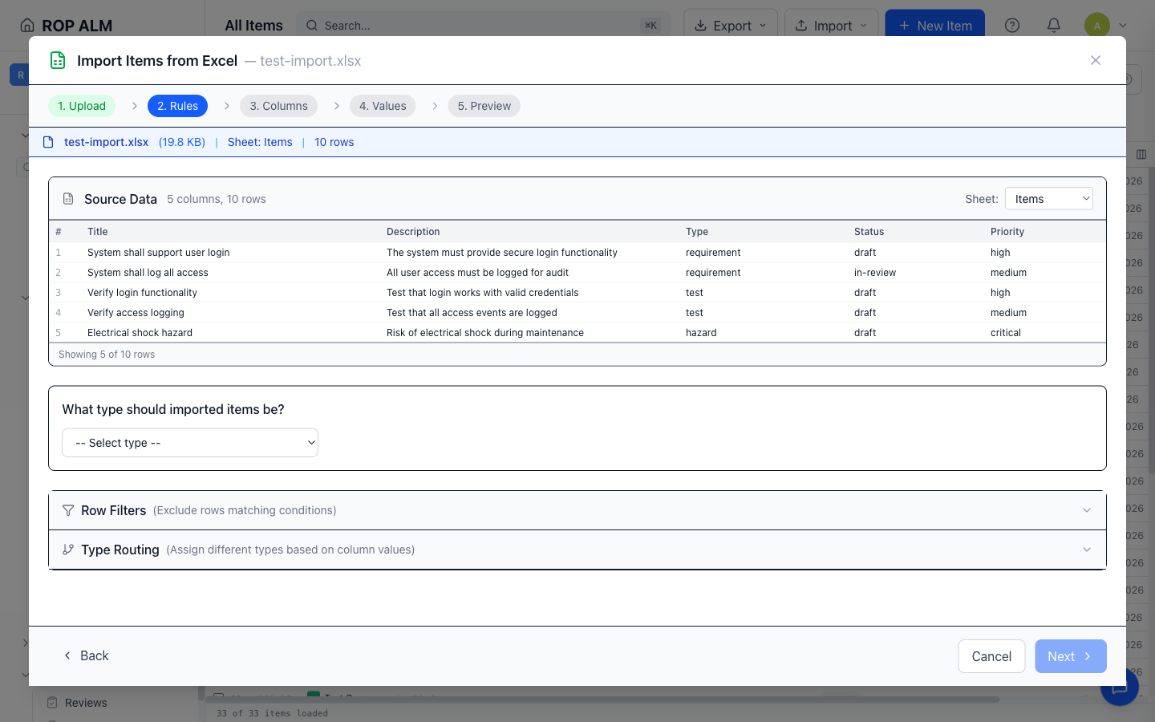Click the file document icon in info bar

[48, 142]
